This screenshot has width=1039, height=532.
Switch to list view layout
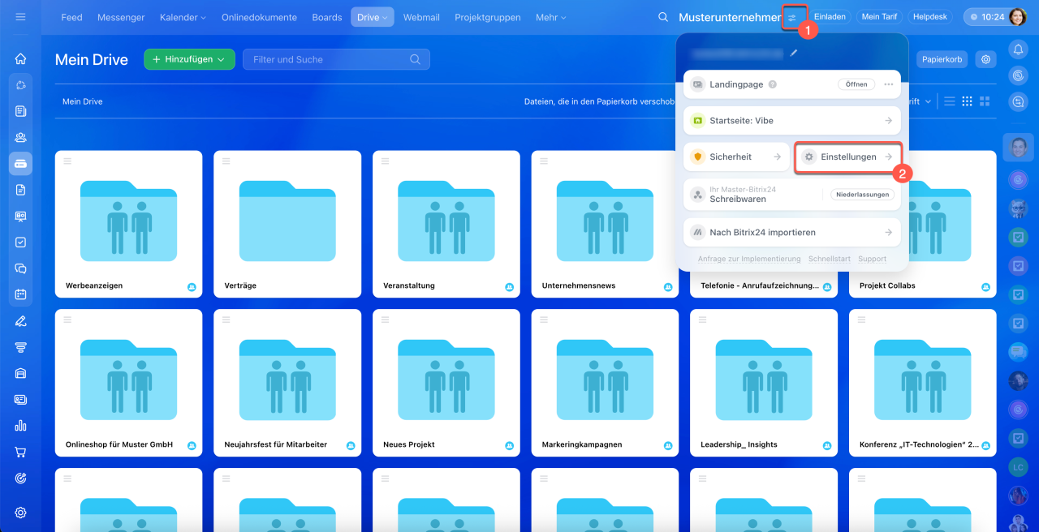tap(949, 101)
